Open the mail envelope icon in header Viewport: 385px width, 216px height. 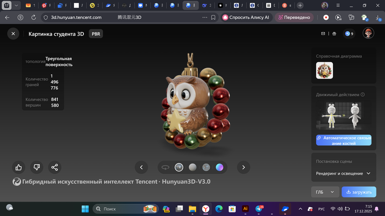click(323, 34)
